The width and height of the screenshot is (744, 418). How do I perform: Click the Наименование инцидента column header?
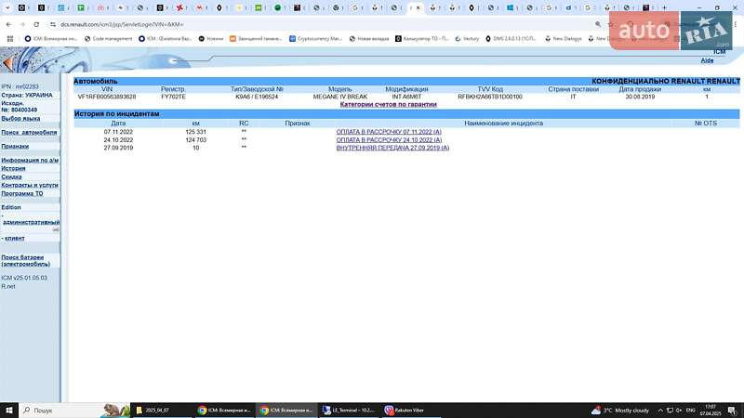click(503, 124)
